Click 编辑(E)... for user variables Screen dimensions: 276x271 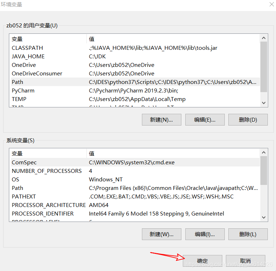point(205,119)
